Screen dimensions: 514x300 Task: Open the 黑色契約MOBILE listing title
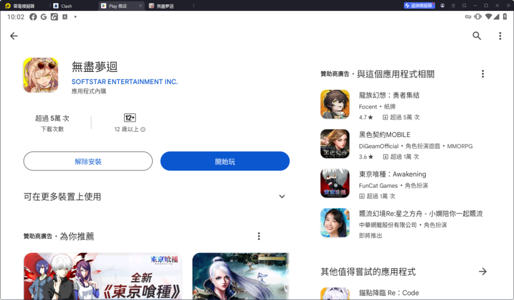pyautogui.click(x=384, y=135)
